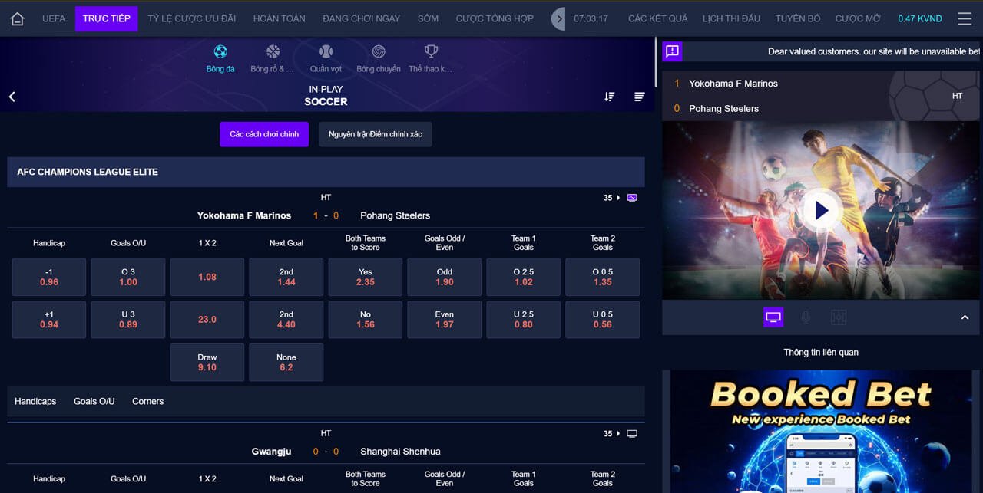Switch to the Corners tab

point(147,401)
